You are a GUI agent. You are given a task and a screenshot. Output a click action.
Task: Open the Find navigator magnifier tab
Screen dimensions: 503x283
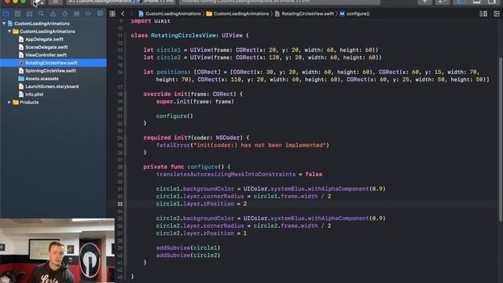41,14
